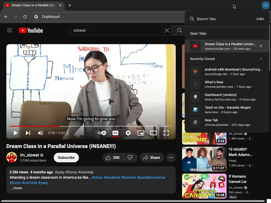Image resolution: width=271 pixels, height=203 pixels.
Task: Open the YouTube hamburger guide menu
Action: [x=10, y=30]
